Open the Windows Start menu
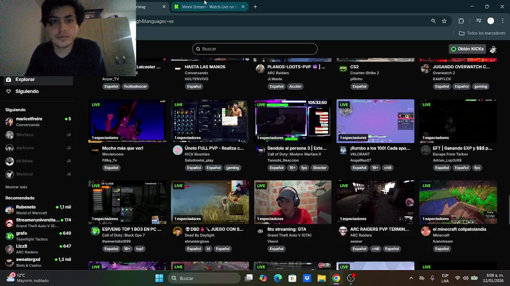 coord(159,278)
